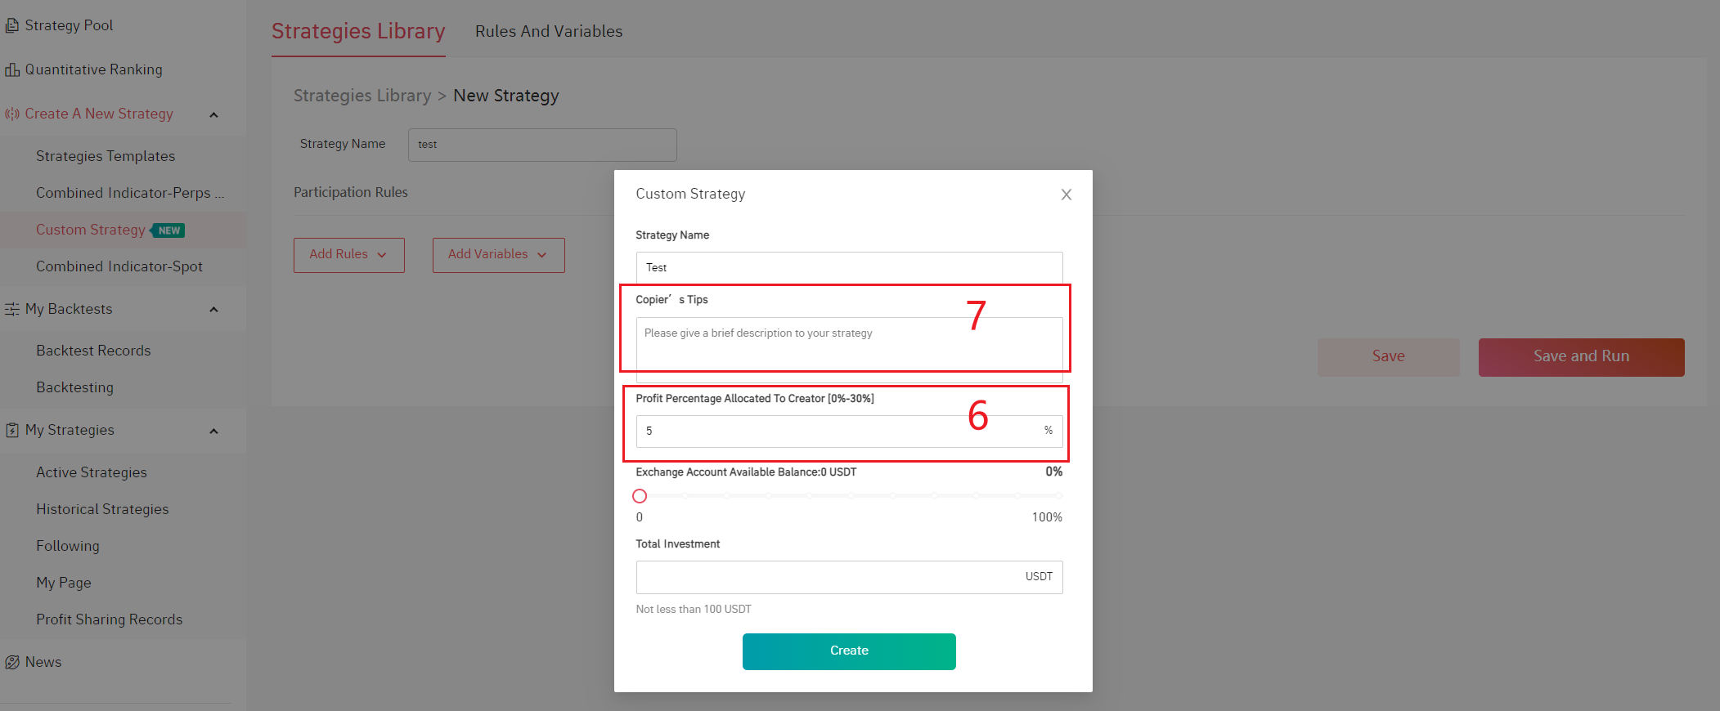Open the Strategies Library tab

pyautogui.click(x=358, y=32)
